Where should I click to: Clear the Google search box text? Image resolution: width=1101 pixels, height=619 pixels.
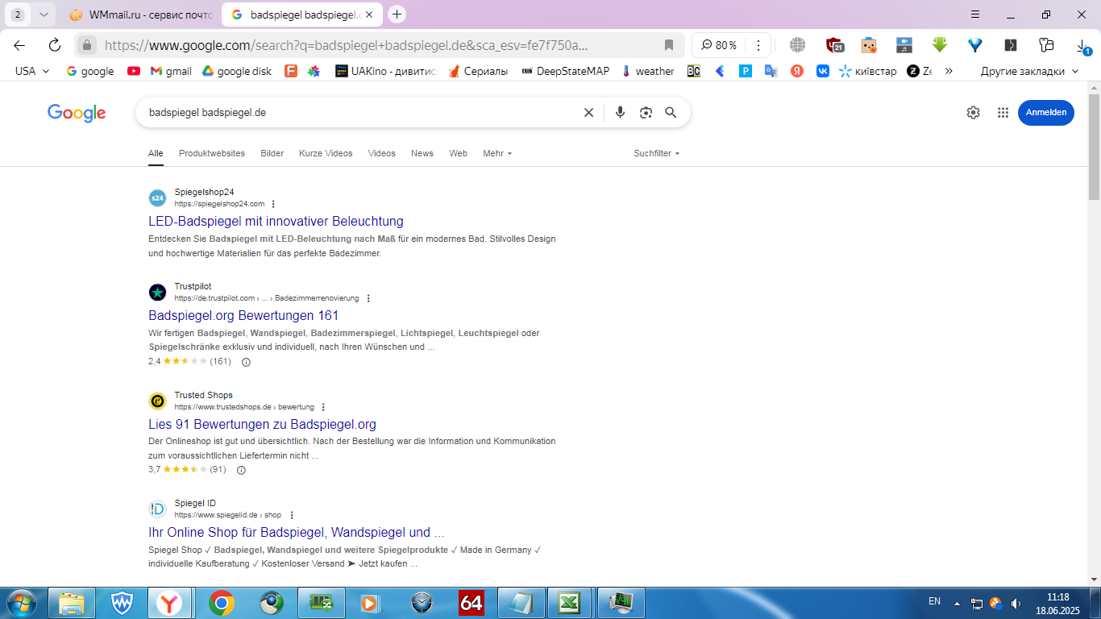click(588, 113)
